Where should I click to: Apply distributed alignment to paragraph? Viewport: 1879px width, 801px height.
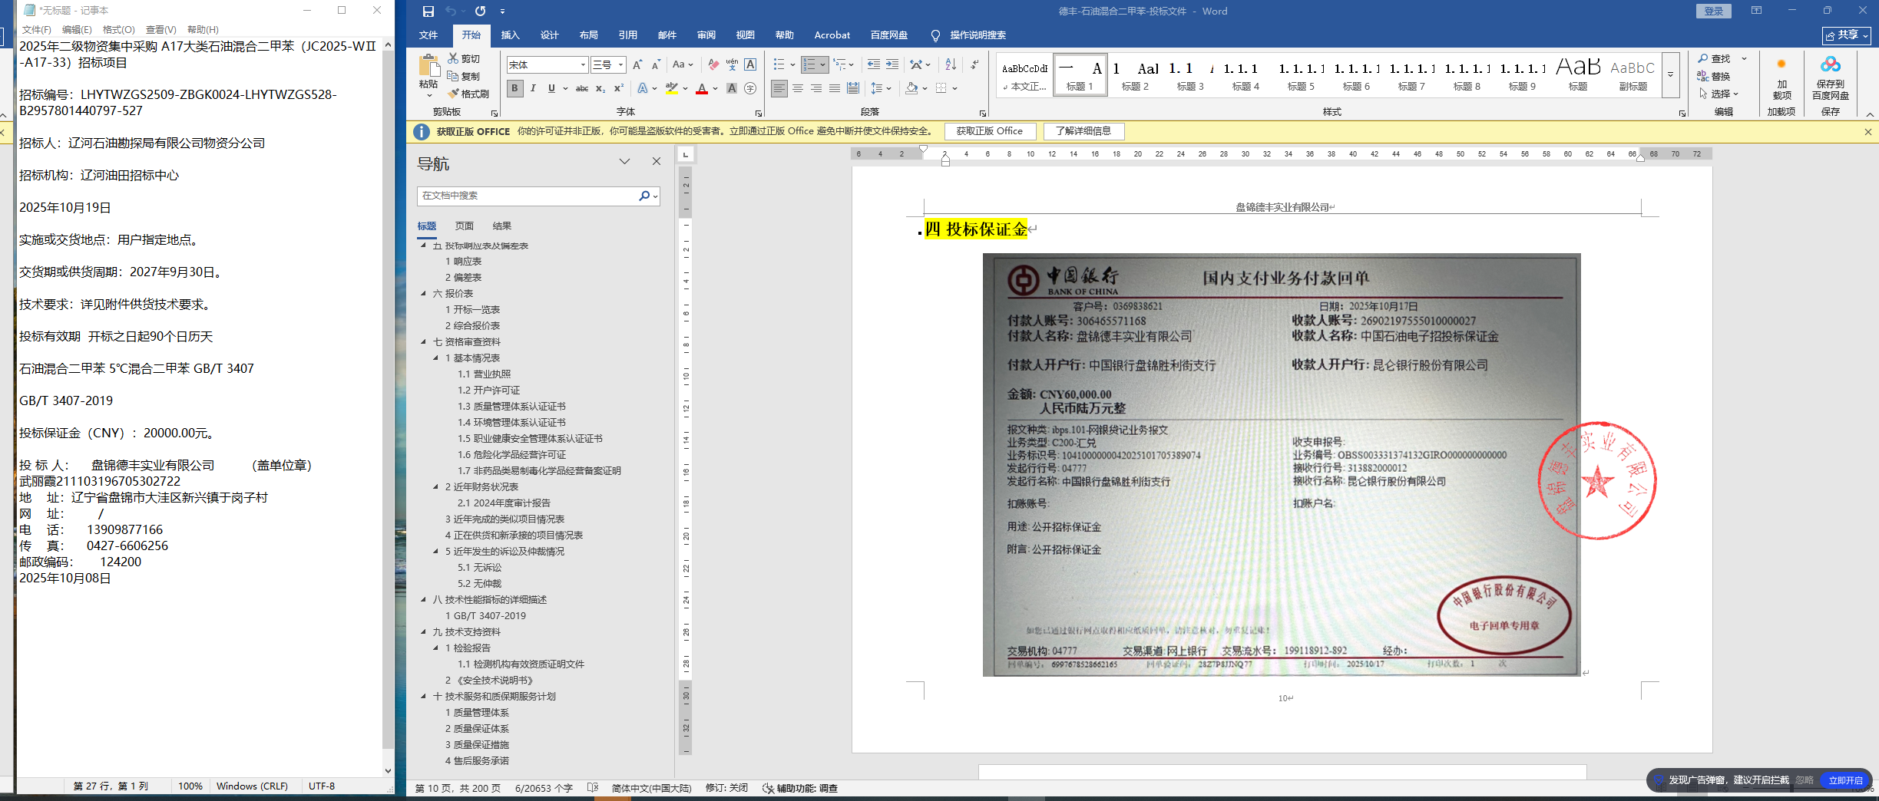coord(853,88)
